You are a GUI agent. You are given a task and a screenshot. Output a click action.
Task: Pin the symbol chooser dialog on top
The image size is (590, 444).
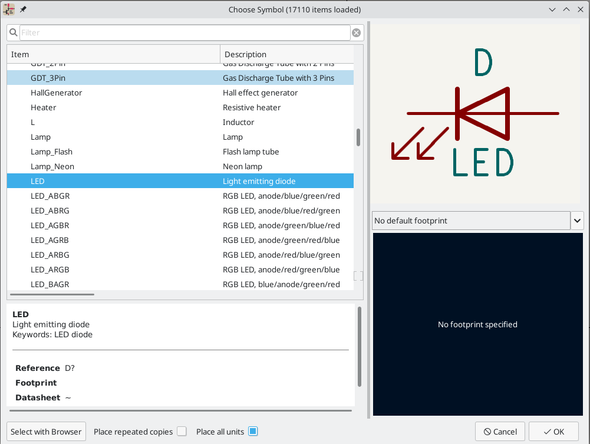pyautogui.click(x=22, y=9)
